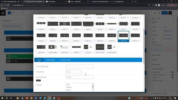Viewport: 178px width, 100px height.
Task: Select Foods in the Categories list
Action: 68,90
